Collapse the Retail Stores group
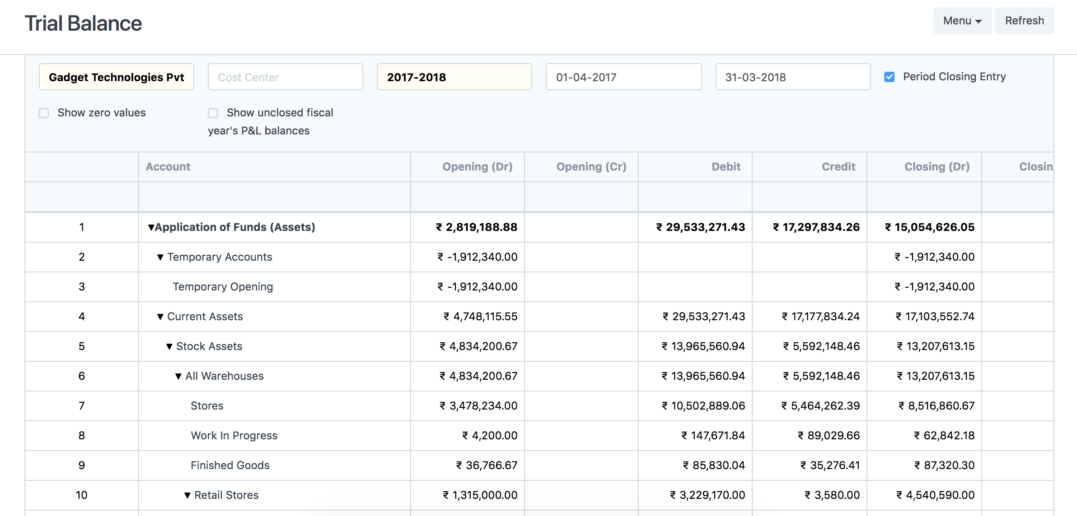1077x516 pixels. pyautogui.click(x=187, y=495)
